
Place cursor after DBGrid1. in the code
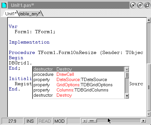click(32, 63)
